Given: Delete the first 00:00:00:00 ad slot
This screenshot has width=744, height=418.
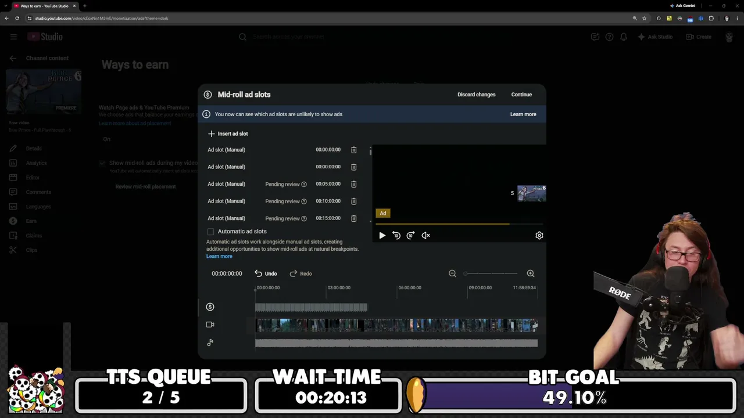Looking at the screenshot, I should [353, 150].
